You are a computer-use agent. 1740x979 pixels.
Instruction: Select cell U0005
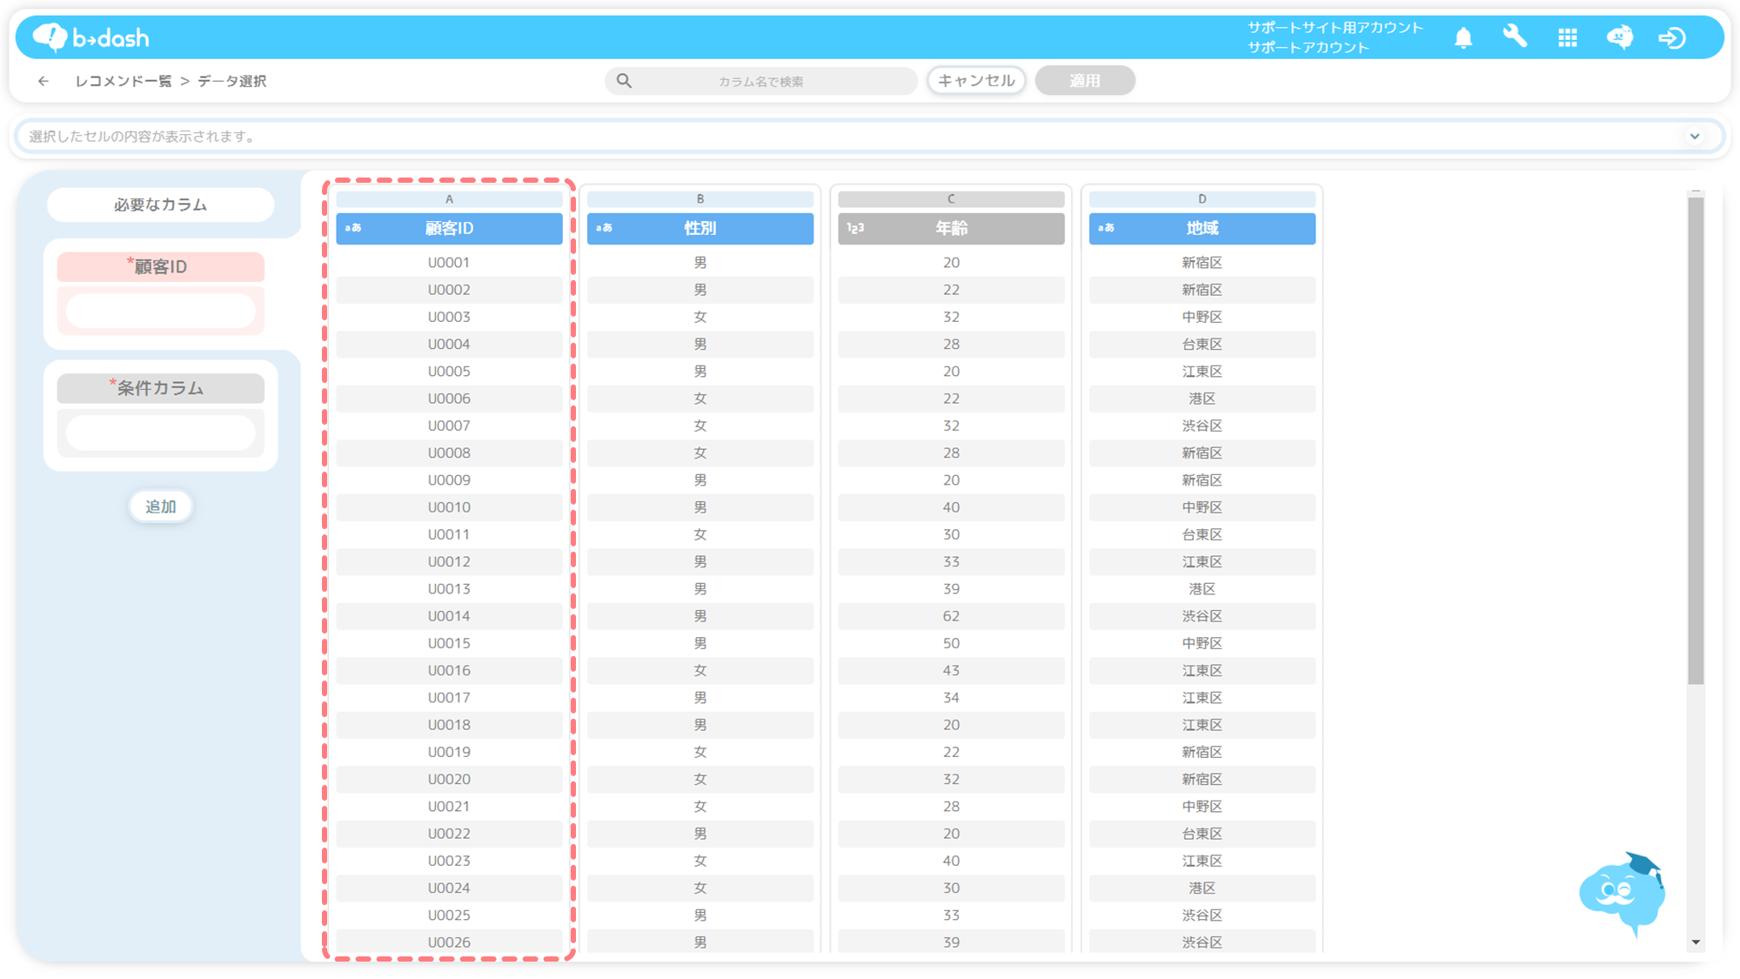tap(449, 371)
